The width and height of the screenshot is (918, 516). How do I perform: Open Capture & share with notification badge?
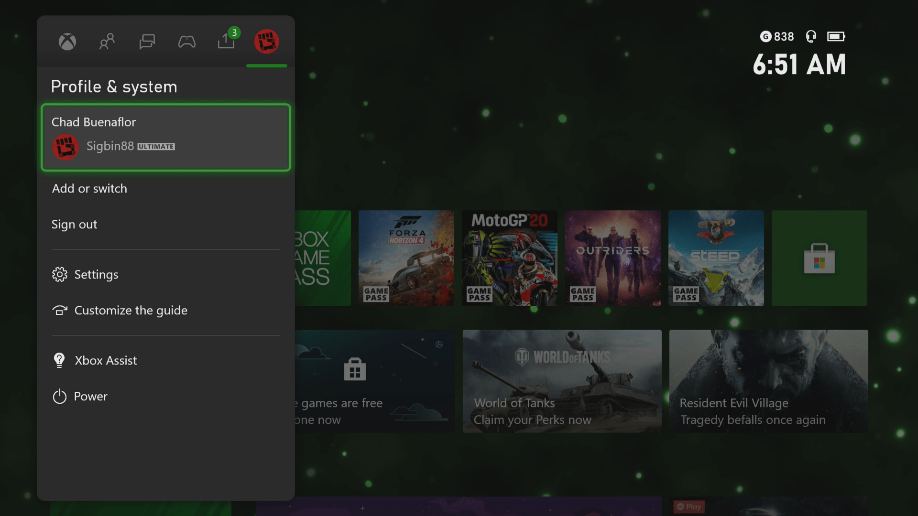(226, 42)
